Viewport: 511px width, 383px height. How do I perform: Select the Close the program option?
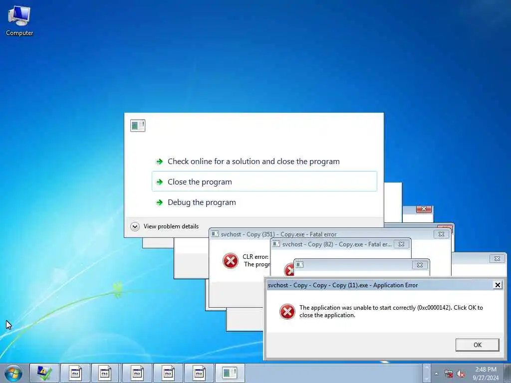click(x=264, y=182)
